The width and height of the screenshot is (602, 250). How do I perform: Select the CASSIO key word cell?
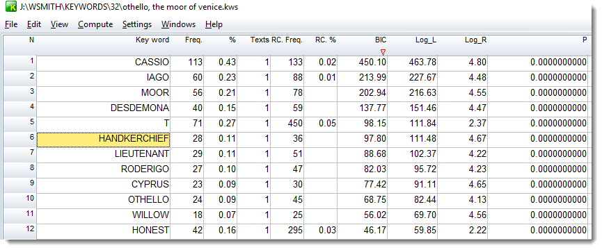103,62
